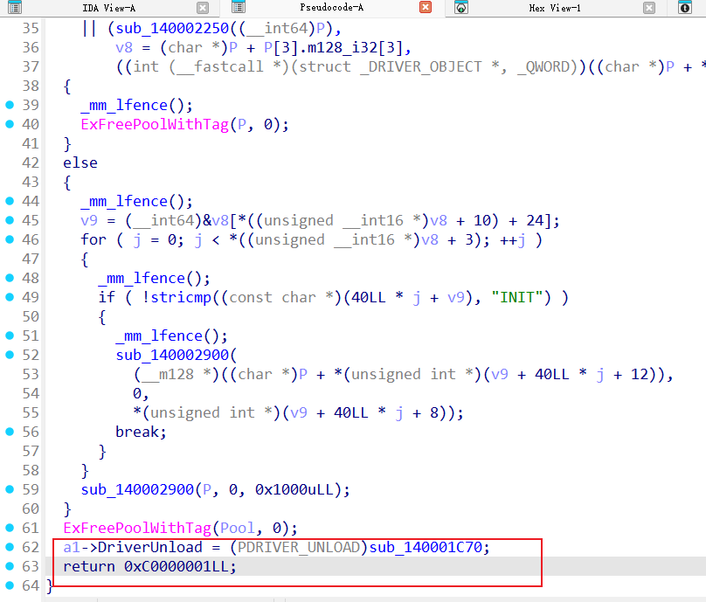Click the IDA View-A tab icon
The width and height of the screenshot is (706, 602).
[11, 8]
